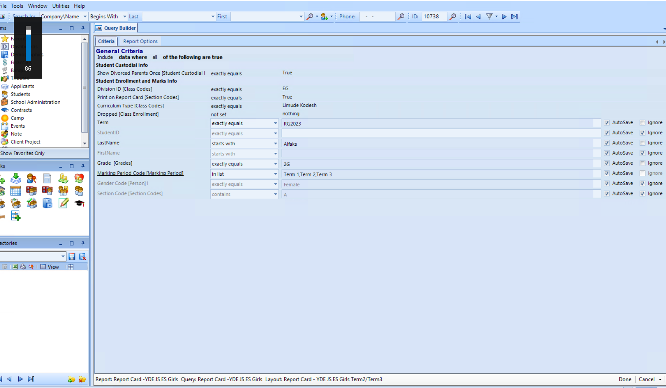The image size is (666, 388).
Task: Click the Done button
Action: [625, 380]
